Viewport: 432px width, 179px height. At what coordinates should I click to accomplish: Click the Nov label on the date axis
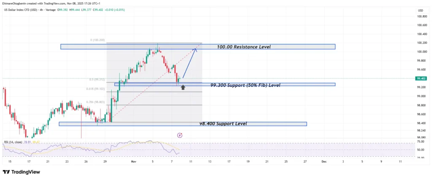(x=134, y=162)
